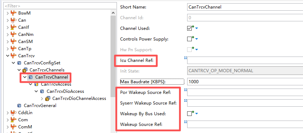Screen dimensions: 303x133
Task: Click the CddLin module icon
Action: pos(13,113)
